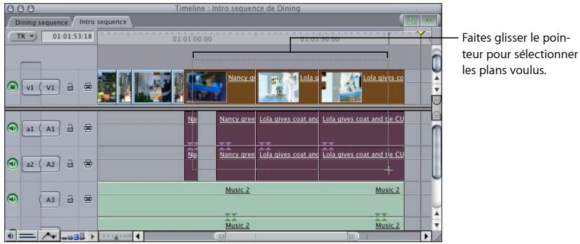580x244 pixels.
Task: Click the A2 destination control
Action: [x=50, y=164]
